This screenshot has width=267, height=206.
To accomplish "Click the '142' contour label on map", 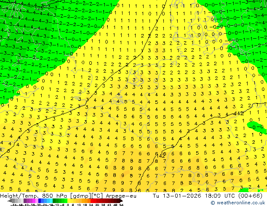I will tap(160, 156).
